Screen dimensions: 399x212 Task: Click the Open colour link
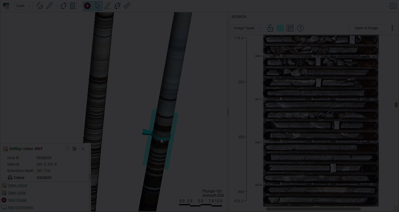click(17, 185)
